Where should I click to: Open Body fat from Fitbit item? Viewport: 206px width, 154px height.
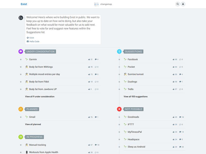point(39,82)
